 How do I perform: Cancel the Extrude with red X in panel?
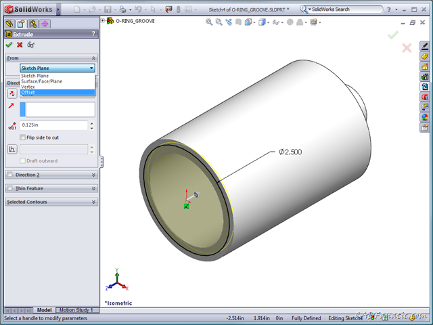click(20, 45)
